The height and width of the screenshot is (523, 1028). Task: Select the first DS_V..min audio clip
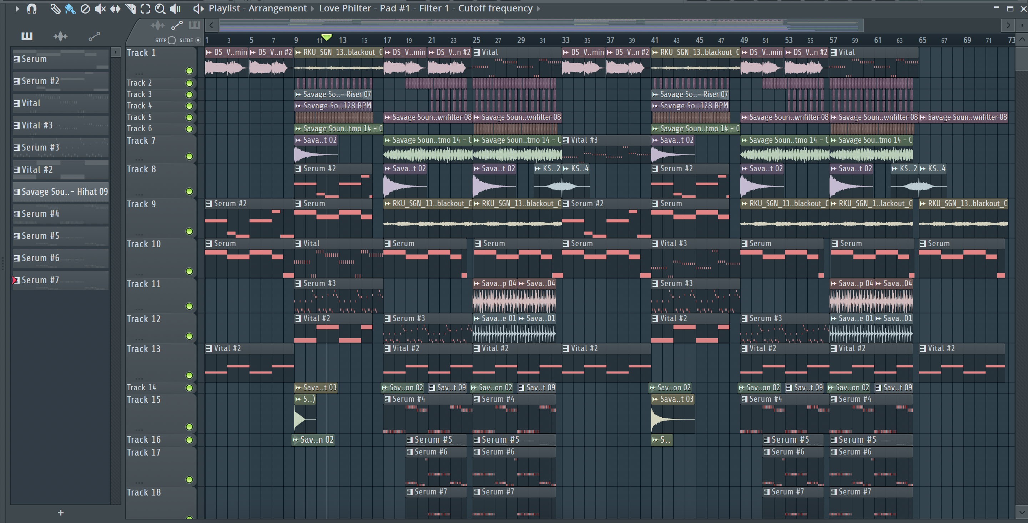point(226,62)
